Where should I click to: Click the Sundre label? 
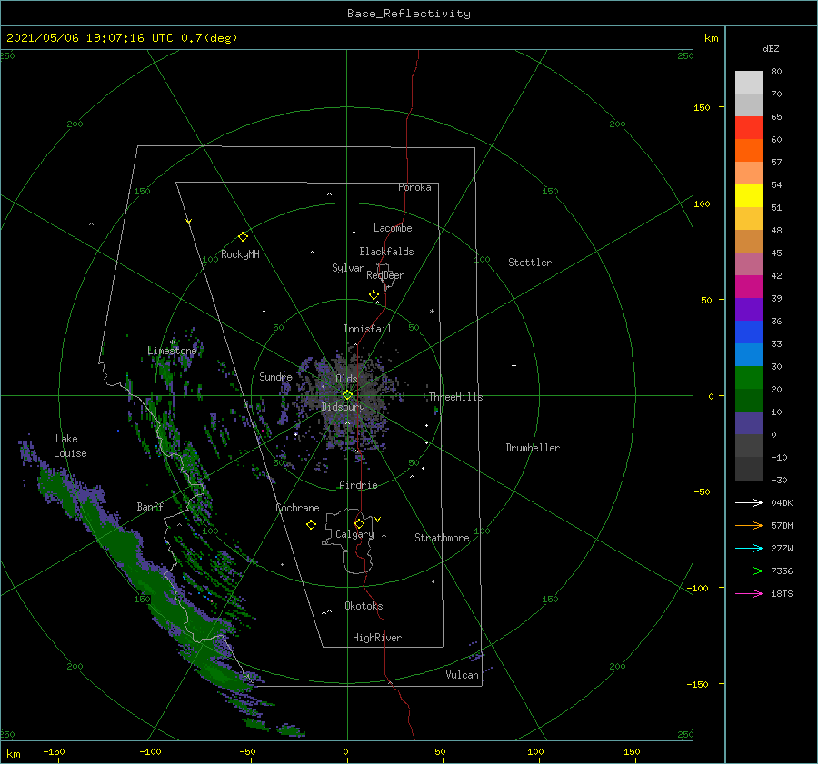(275, 377)
